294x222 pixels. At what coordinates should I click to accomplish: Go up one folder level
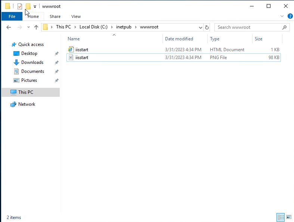pos(36,27)
